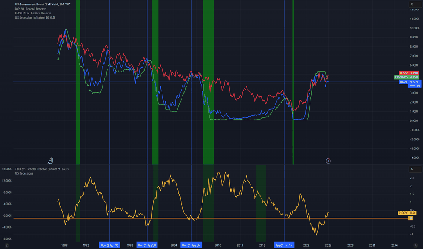
Task: Click the 2025 label on the time axis
Action: [328, 245]
